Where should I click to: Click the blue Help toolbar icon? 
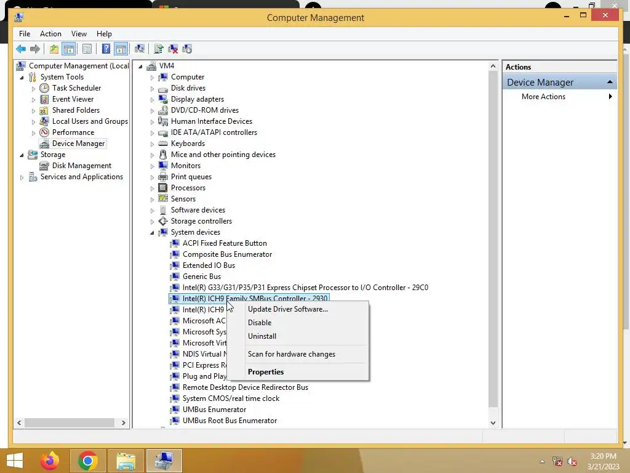pyautogui.click(x=106, y=49)
